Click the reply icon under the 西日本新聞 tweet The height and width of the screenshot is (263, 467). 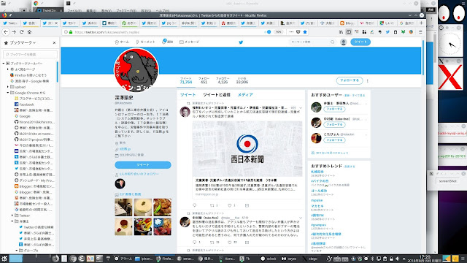(195, 205)
